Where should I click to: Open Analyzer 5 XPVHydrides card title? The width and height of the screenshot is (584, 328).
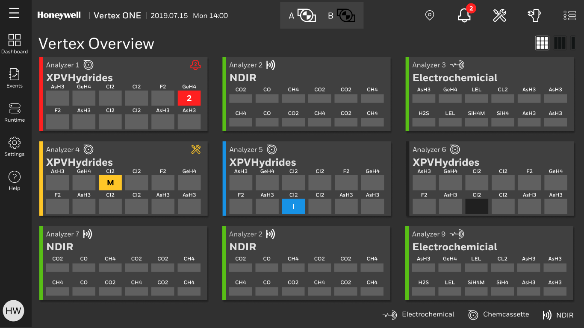click(x=263, y=162)
